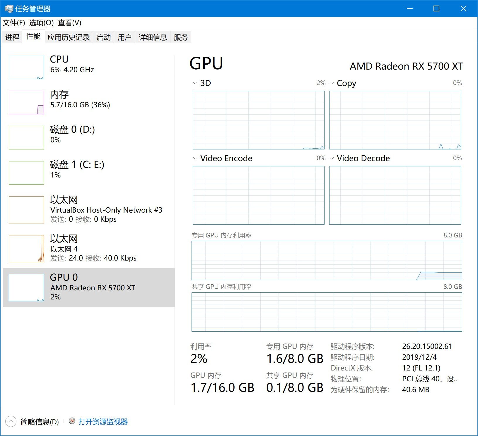The width and height of the screenshot is (478, 436).
Task: Switch to the 启动 tab
Action: point(104,37)
